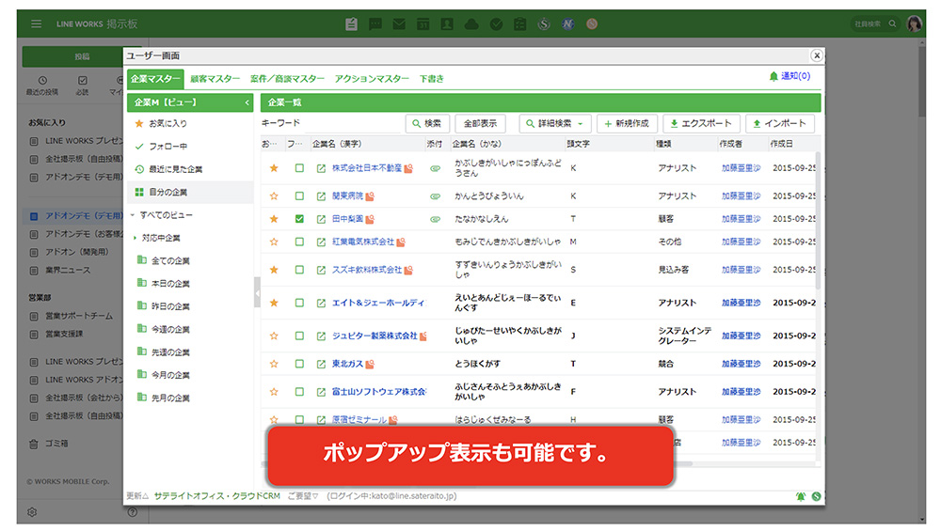Click the 検索 search button
The height and width of the screenshot is (531, 941).
427,123
